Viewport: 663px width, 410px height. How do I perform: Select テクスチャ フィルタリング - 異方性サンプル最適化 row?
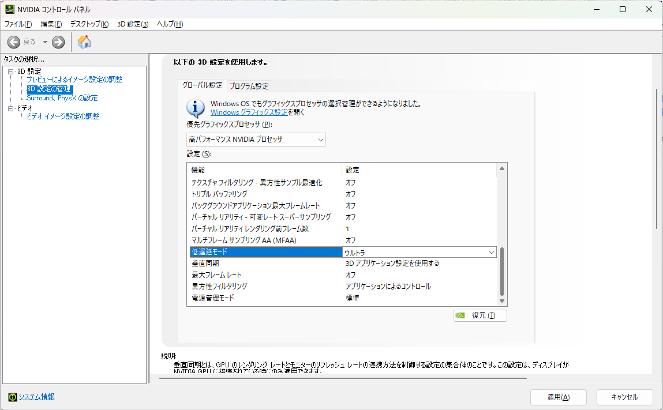[343, 183]
